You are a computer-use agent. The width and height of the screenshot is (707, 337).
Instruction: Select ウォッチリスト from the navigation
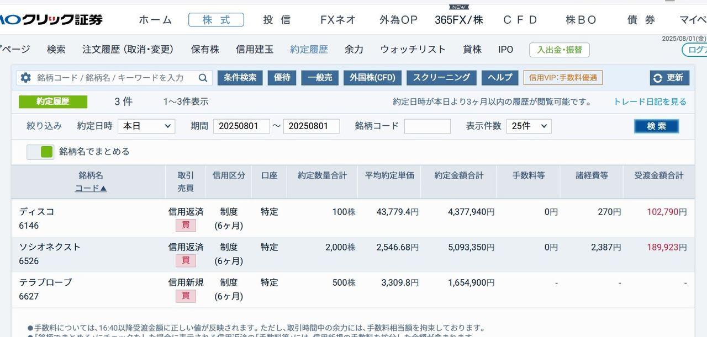pos(413,49)
